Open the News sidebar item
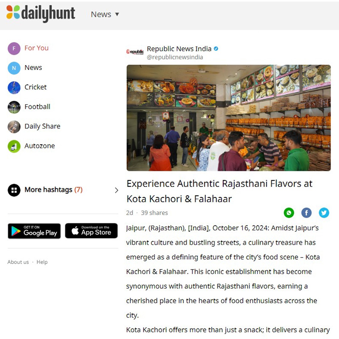Screen dimensions: 339x339 (33, 68)
